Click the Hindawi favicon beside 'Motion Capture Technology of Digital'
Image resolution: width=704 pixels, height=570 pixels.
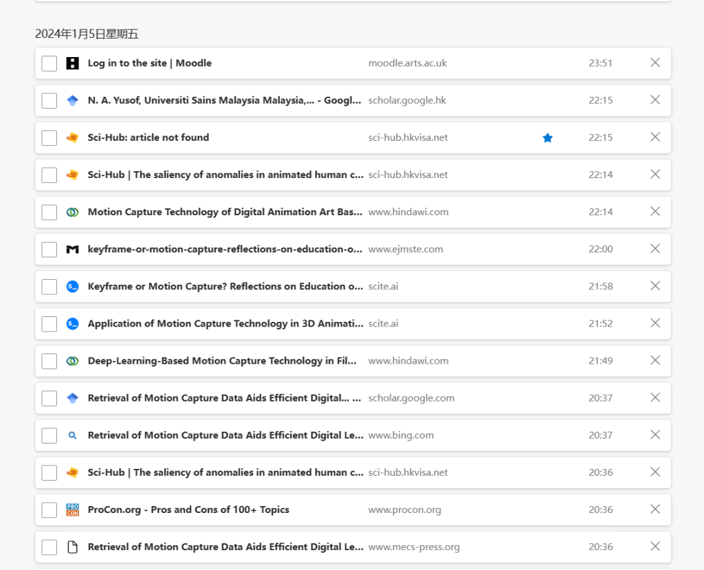[x=72, y=212]
